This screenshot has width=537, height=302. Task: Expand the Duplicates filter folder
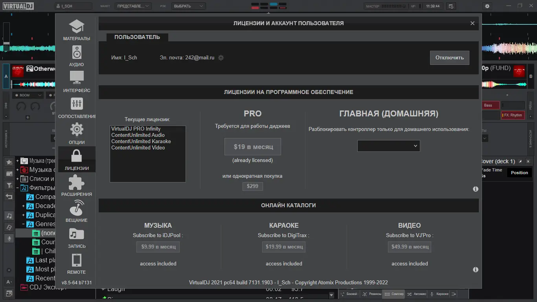23,215
